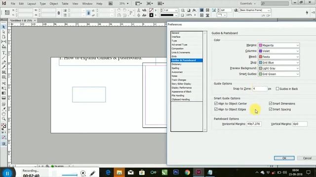316x177 pixels.
Task: Uncheck Align to Object Center
Action: pos(216,104)
